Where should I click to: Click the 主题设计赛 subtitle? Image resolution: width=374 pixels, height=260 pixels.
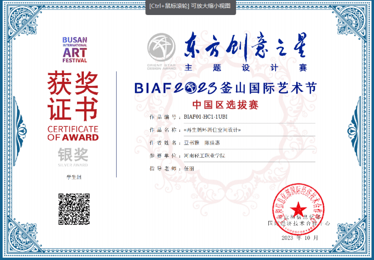(246, 68)
